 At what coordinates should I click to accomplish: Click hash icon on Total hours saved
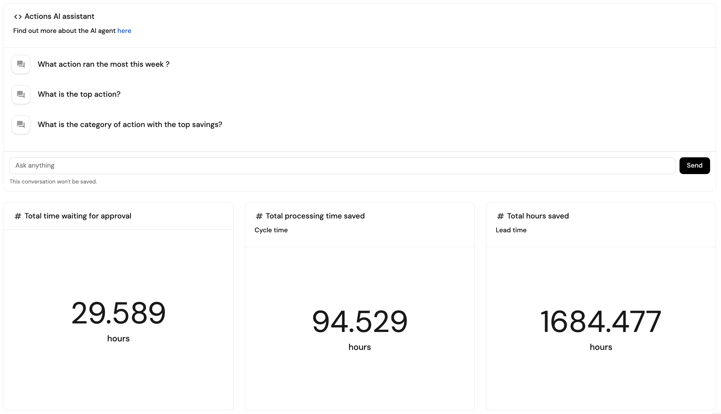coord(501,216)
